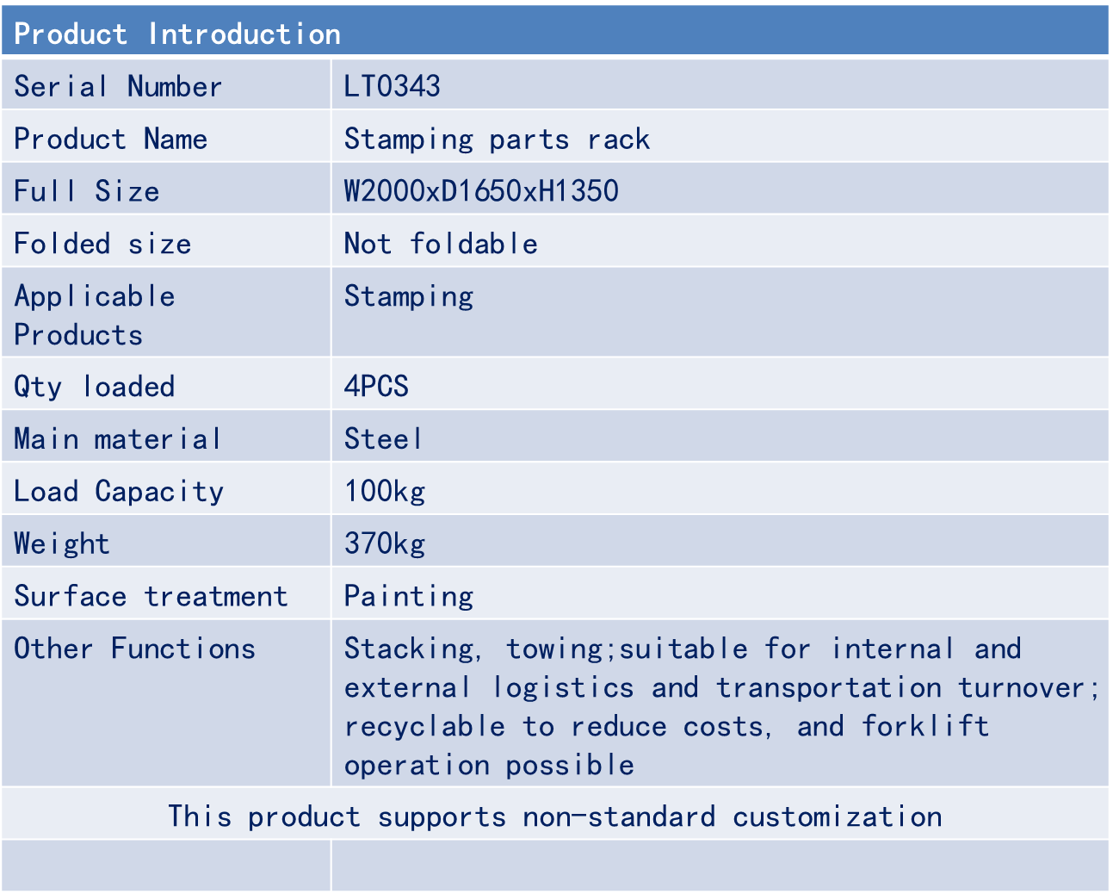Click the Painting value cell
This screenshot has width=1113, height=894.
(409, 596)
